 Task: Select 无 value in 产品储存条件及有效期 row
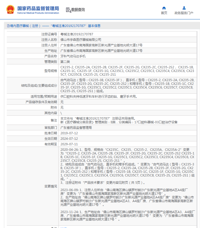pyautogui.click(x=62, y=102)
